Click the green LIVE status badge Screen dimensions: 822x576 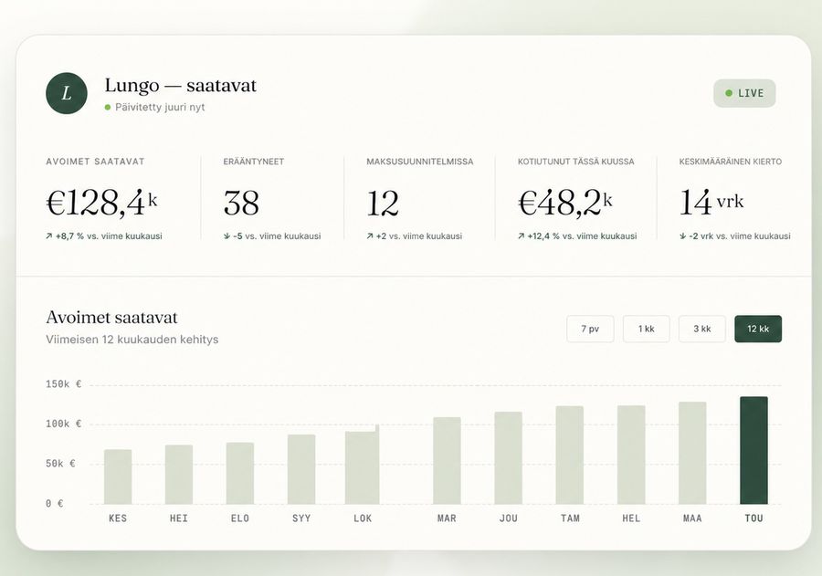click(744, 93)
